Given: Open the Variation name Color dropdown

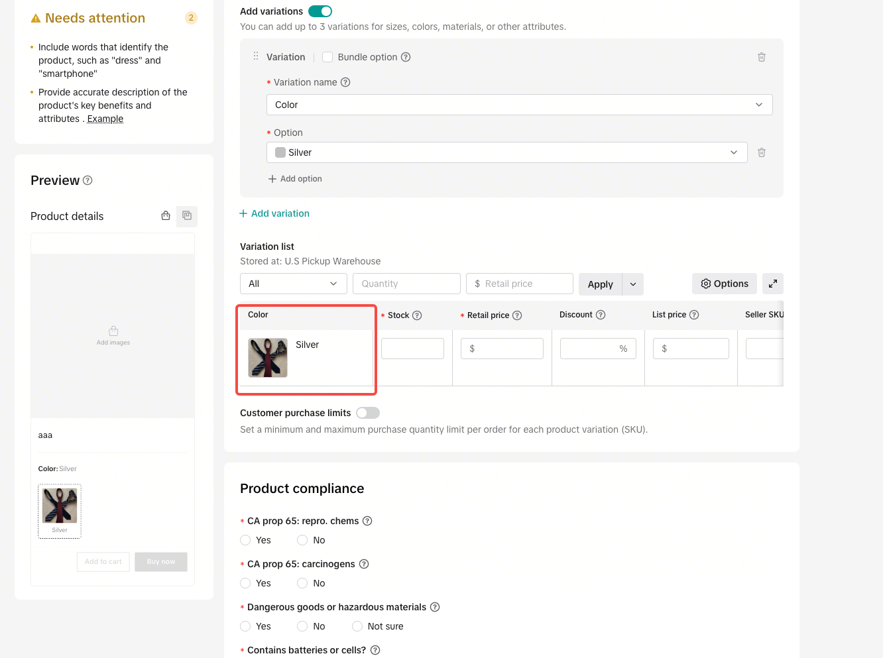Looking at the screenshot, I should pyautogui.click(x=520, y=105).
